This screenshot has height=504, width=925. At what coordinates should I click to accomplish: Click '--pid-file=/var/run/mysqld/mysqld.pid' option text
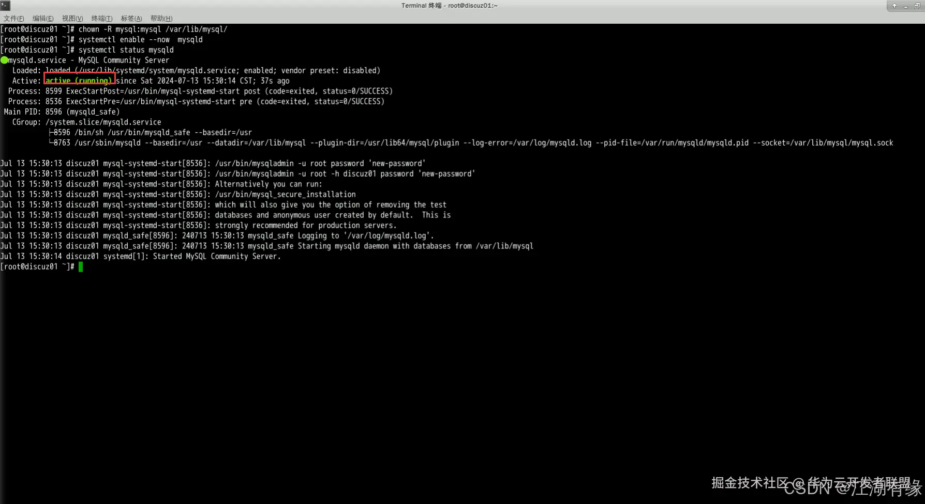[673, 143]
